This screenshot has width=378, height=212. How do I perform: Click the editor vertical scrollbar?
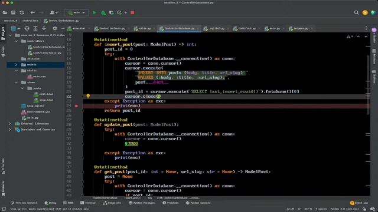368,84
